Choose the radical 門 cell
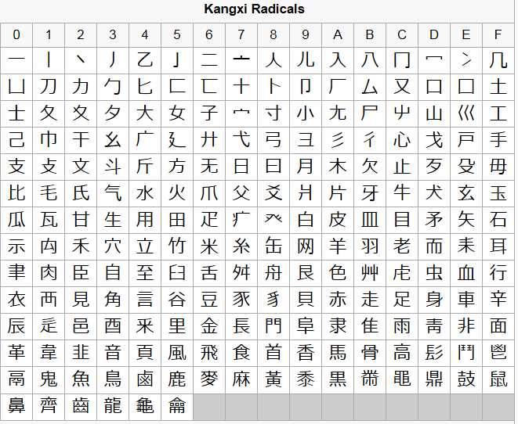Screen dimensions: 518x424 pyautogui.click(x=273, y=326)
